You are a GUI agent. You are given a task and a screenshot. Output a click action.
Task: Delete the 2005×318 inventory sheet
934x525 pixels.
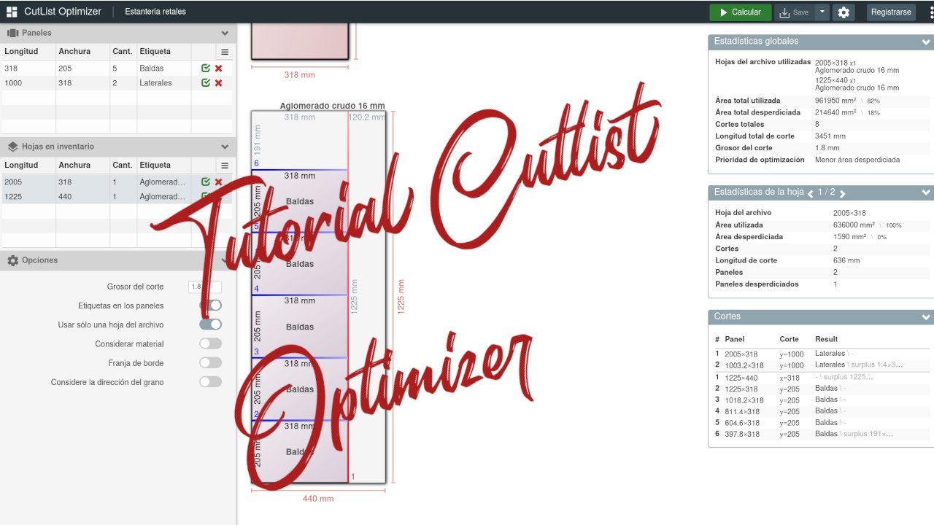coord(218,182)
